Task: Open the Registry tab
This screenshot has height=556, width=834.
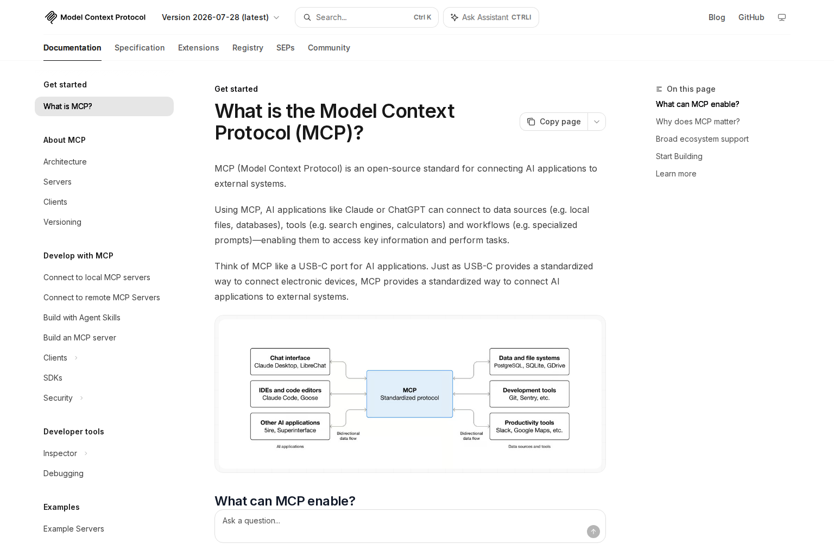Action: (248, 48)
